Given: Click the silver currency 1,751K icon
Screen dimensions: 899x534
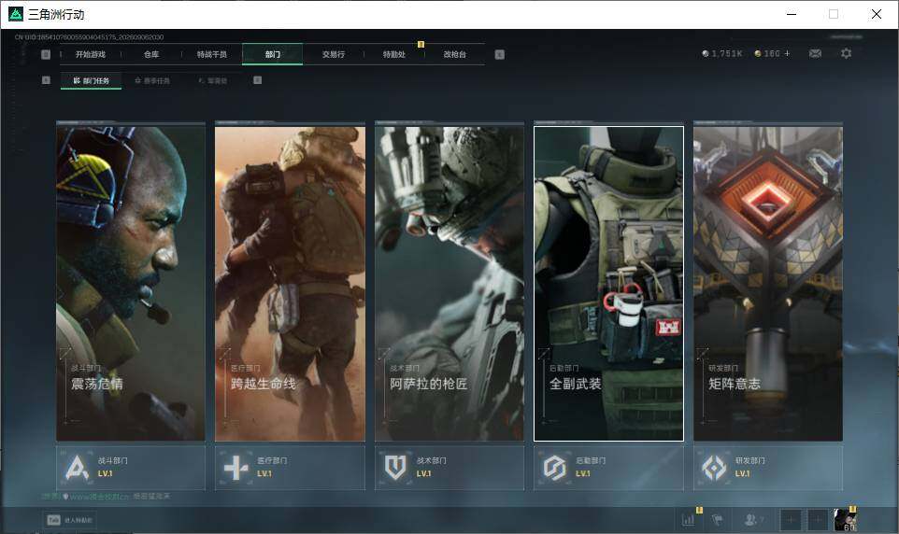Looking at the screenshot, I should (x=706, y=53).
